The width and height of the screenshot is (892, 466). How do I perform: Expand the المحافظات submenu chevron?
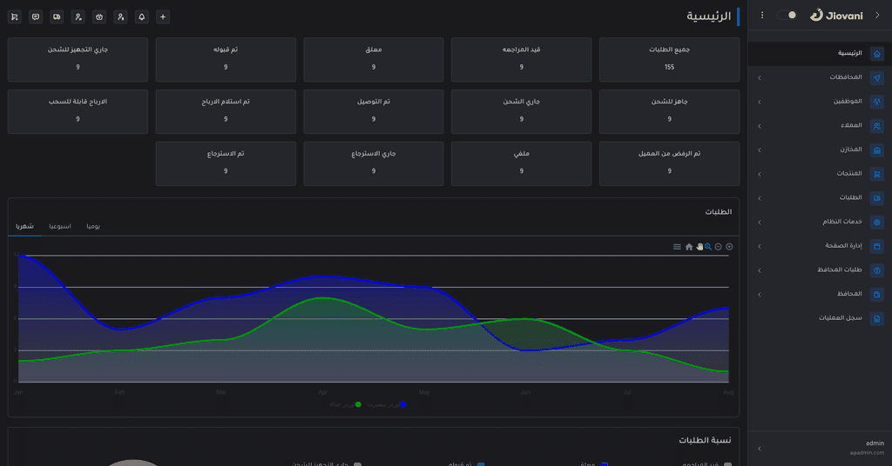point(760,77)
